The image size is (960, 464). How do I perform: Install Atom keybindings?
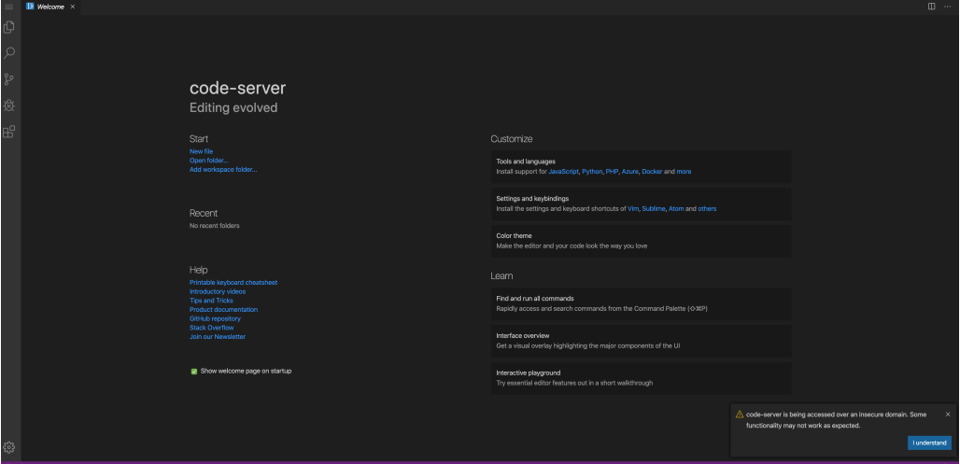point(676,209)
